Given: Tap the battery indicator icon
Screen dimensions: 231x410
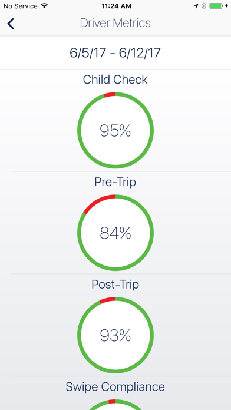Looking at the screenshot, I should click(x=216, y=6).
